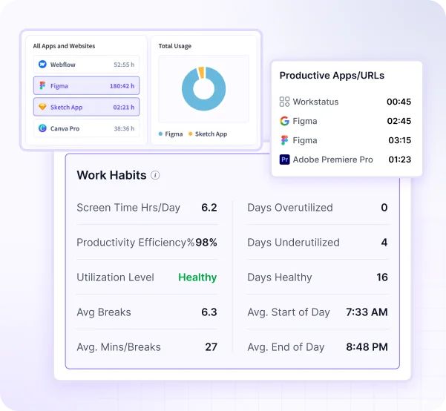Select the highlighted Figma 180:42 h row
This screenshot has width=446, height=411.
pyautogui.click(x=87, y=85)
